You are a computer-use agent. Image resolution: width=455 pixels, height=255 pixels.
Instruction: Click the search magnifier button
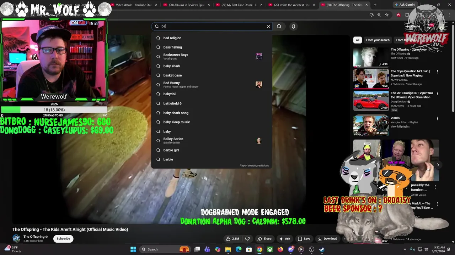pyautogui.click(x=279, y=26)
